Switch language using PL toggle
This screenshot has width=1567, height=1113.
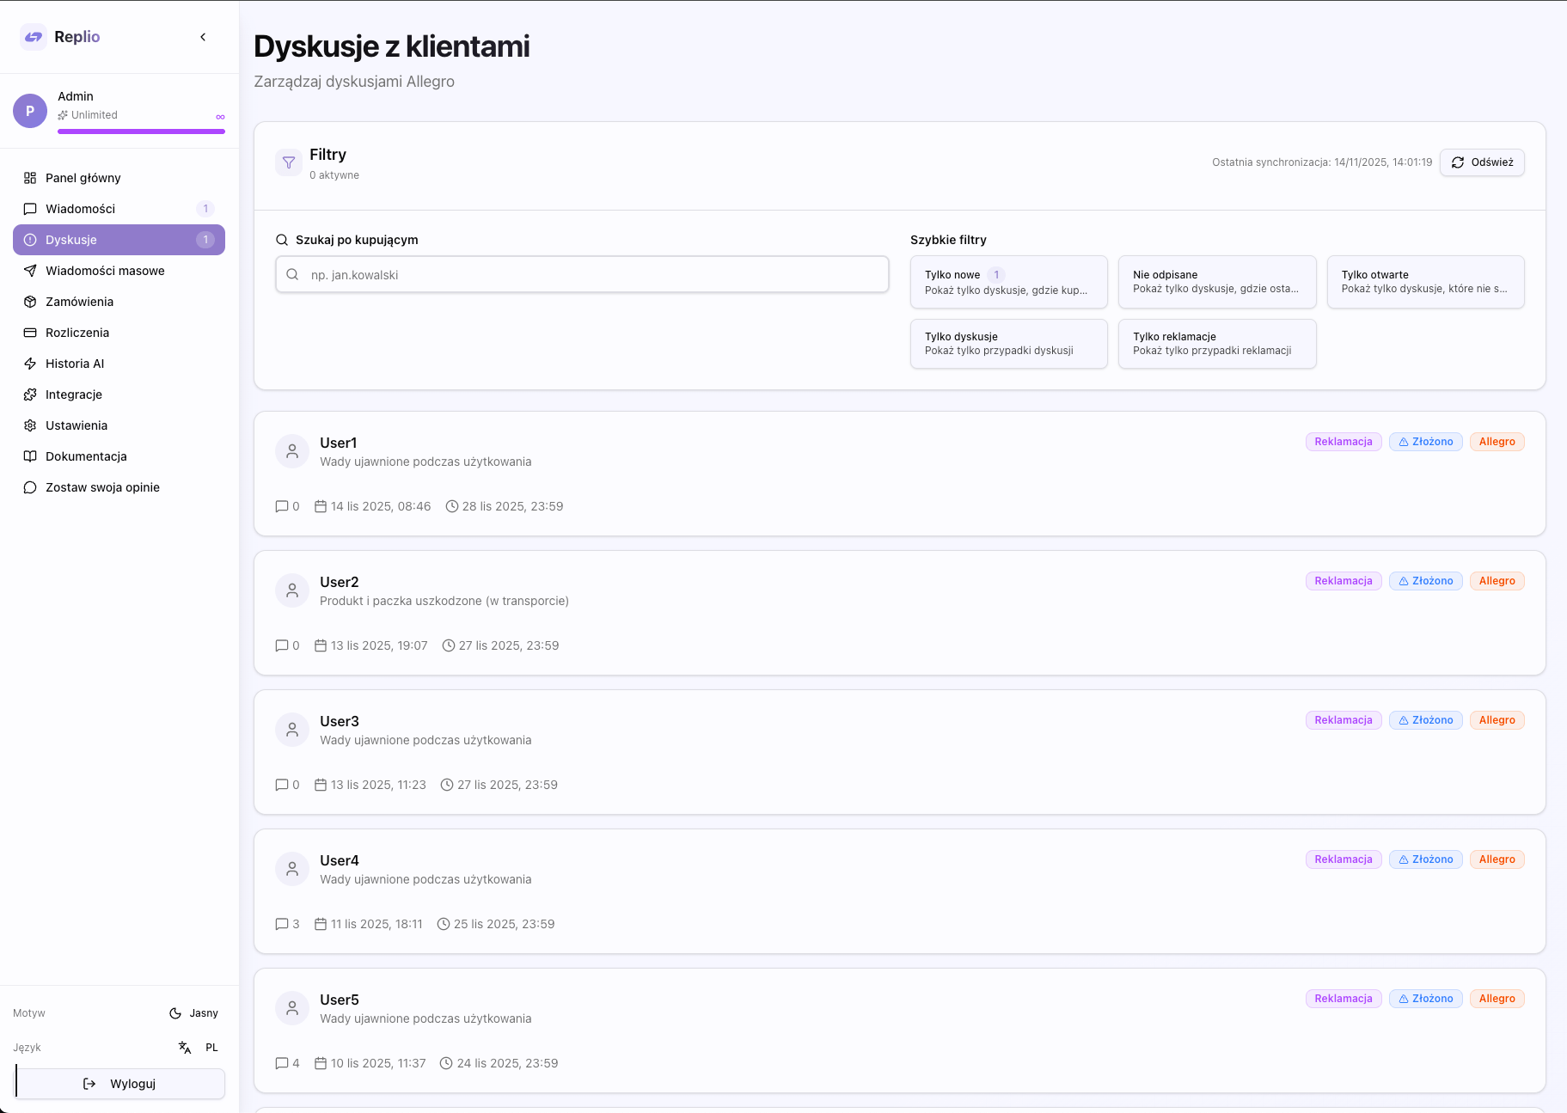[x=211, y=1048]
